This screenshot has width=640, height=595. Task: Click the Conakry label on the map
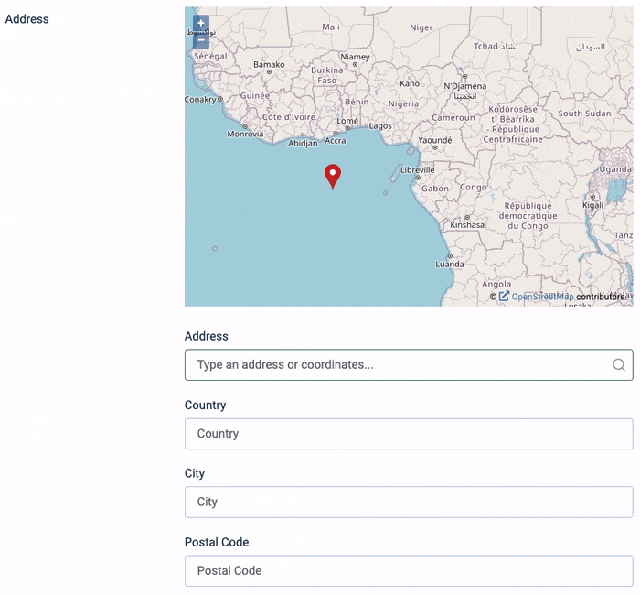[x=200, y=99]
